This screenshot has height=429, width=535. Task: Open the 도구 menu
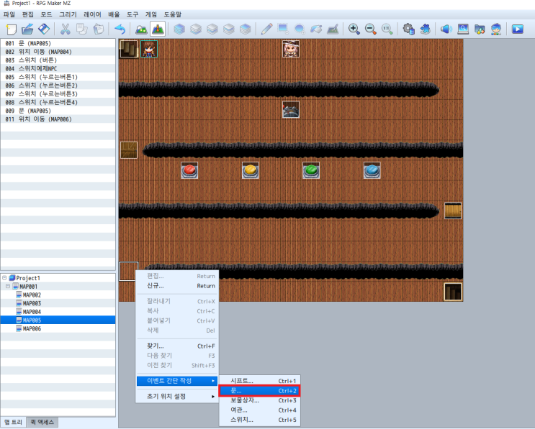pyautogui.click(x=132, y=14)
